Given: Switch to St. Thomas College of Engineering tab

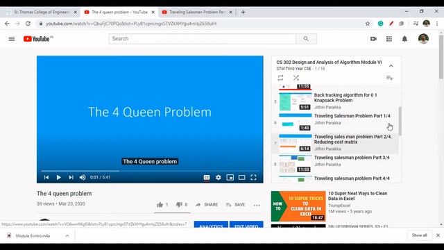Looking at the screenshot, I should [x=42, y=12].
